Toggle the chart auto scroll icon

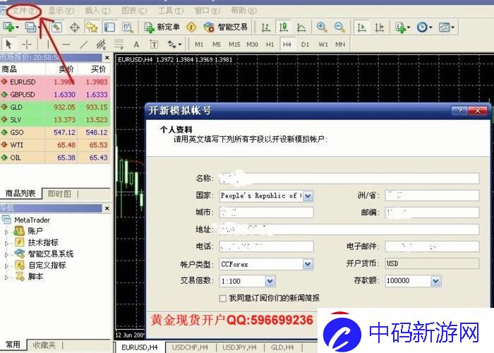pos(361,28)
